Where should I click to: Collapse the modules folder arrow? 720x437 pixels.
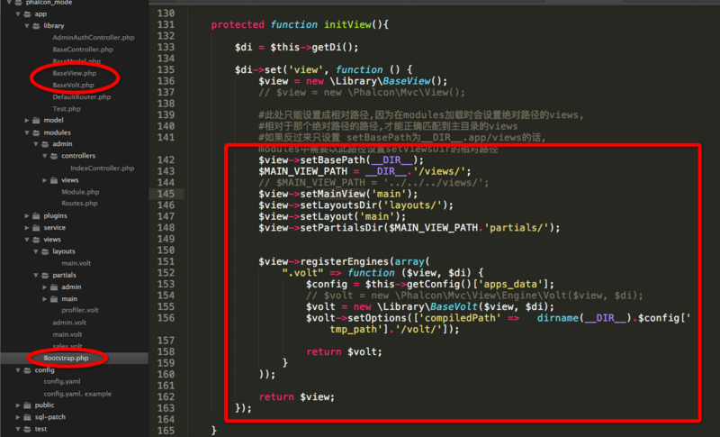tap(27, 132)
